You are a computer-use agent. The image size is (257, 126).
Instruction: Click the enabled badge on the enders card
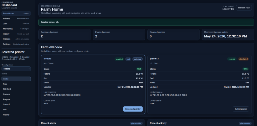119,59
